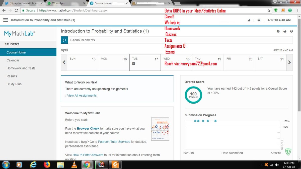The width and height of the screenshot is (301, 169).
Task: Select Sunday 15 in the calendar
Action: [x=83, y=62]
